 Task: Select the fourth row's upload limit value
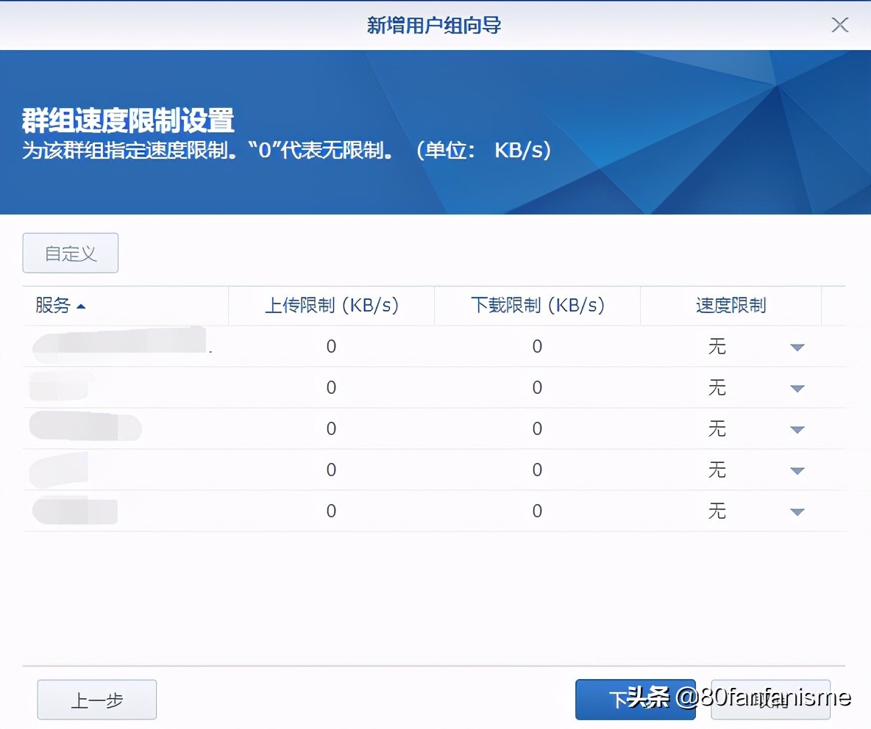(x=330, y=470)
